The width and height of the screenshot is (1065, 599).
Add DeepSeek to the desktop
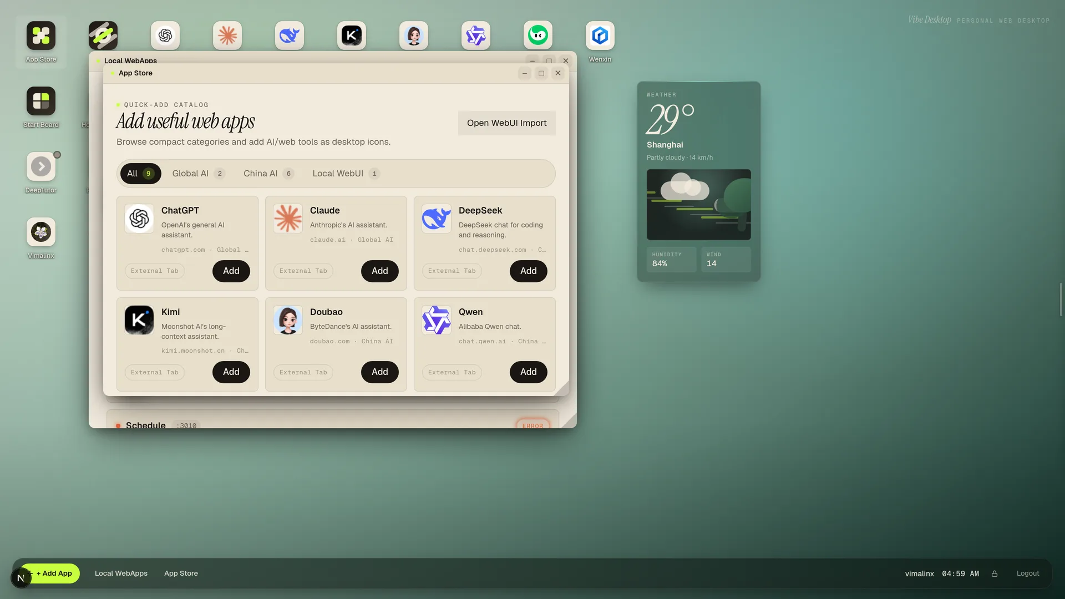click(x=529, y=271)
